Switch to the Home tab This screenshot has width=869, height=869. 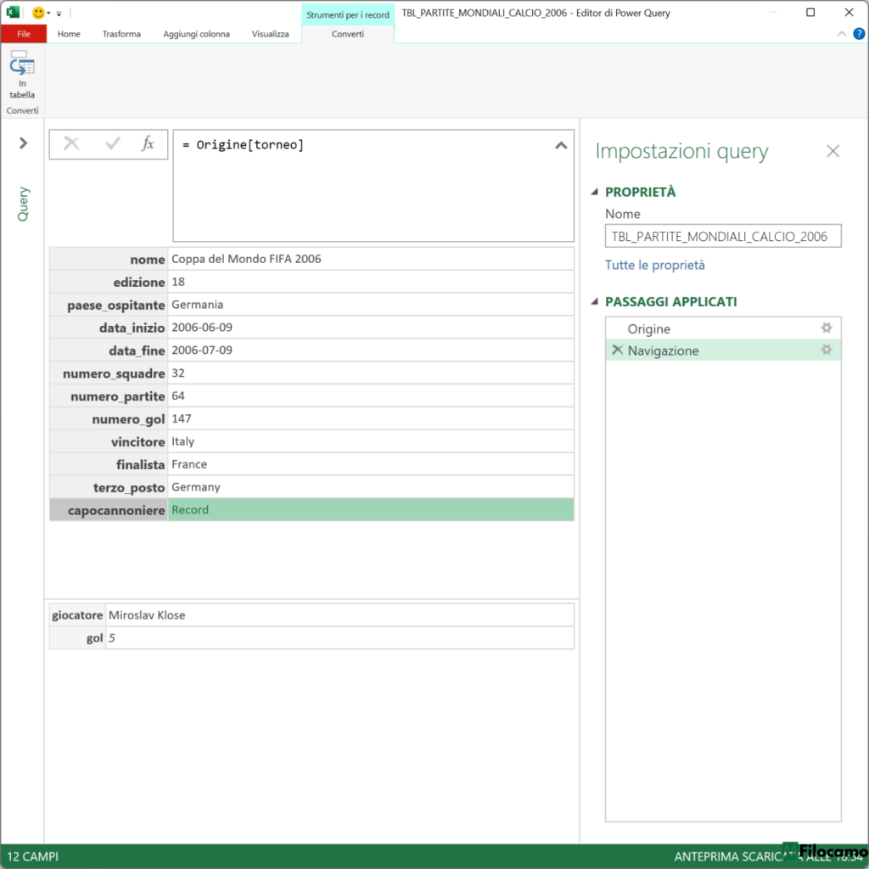[x=69, y=34]
